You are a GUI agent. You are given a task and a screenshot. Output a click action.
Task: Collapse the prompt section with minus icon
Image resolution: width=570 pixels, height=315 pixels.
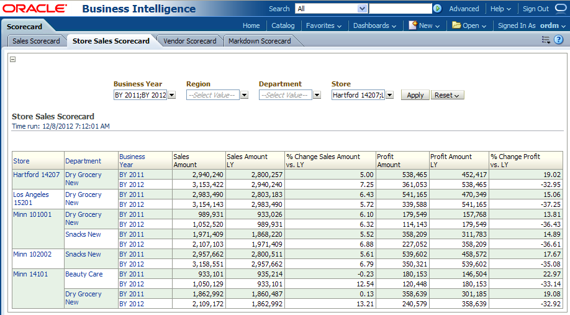pos(13,60)
